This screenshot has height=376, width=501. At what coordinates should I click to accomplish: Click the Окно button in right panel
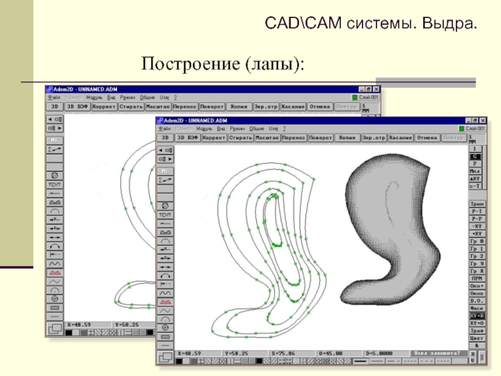[x=475, y=293]
